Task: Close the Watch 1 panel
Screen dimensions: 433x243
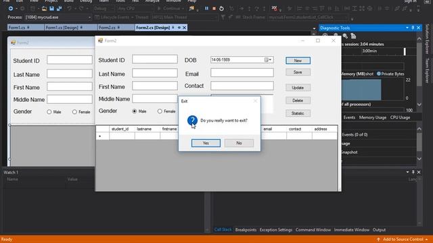Action: [x=419, y=172]
